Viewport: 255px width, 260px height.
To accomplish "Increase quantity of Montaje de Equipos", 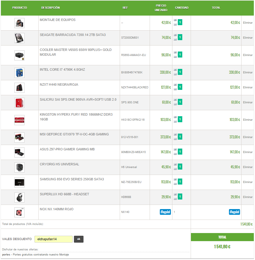I will click(175, 20).
